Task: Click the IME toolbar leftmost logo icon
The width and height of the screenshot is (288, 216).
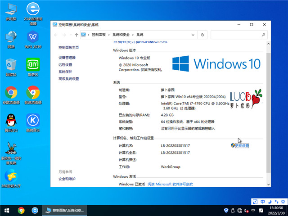Action: [x=255, y=202]
